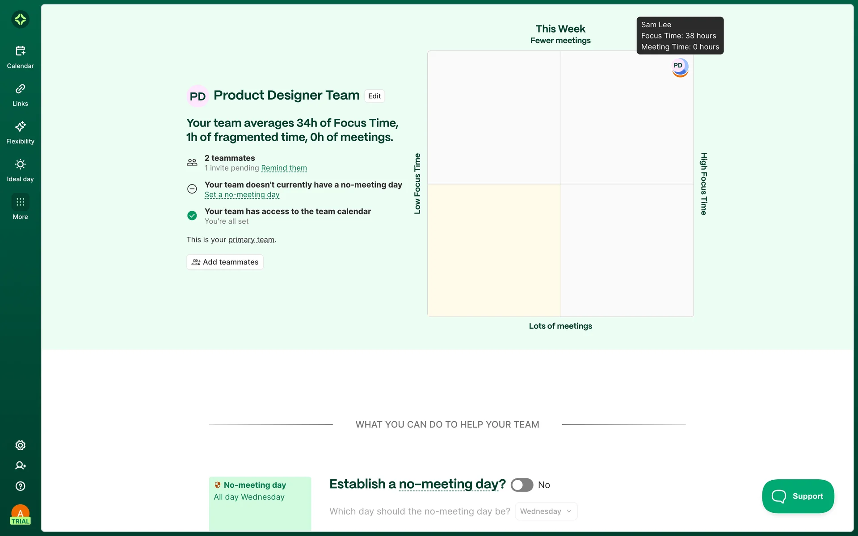
Task: Open the Support chat button
Action: 798,496
